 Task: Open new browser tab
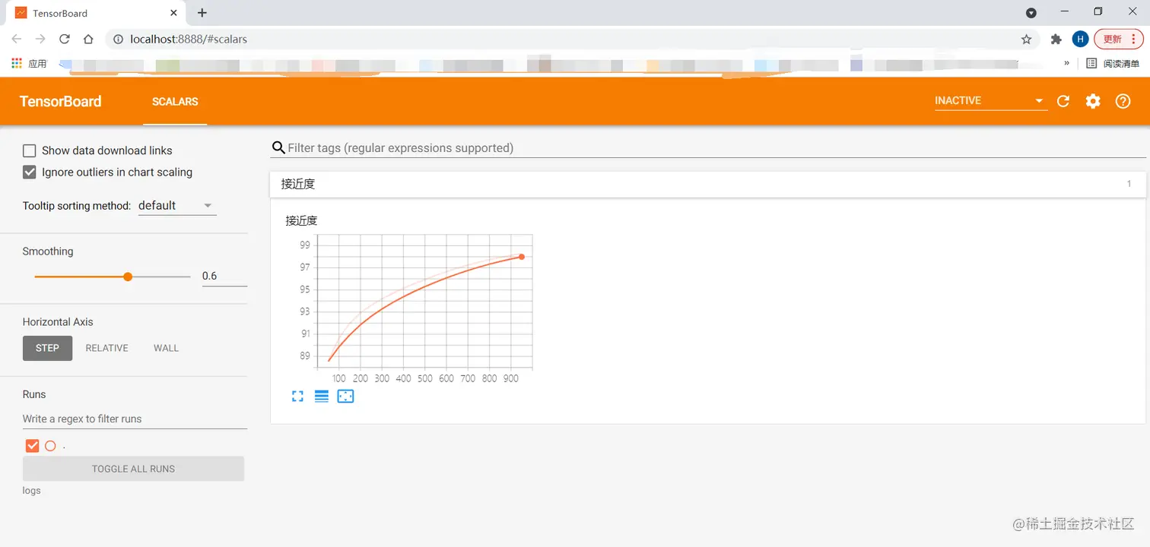pyautogui.click(x=202, y=13)
